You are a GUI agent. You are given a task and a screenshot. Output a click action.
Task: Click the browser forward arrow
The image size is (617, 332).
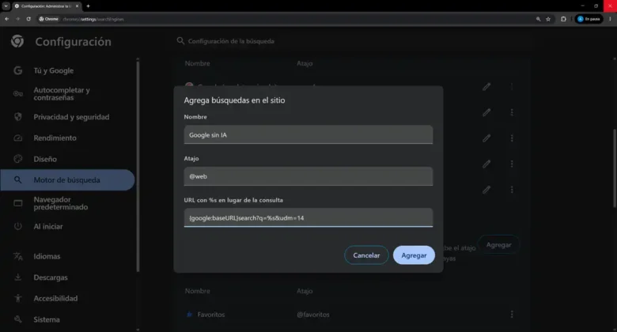(x=17, y=19)
